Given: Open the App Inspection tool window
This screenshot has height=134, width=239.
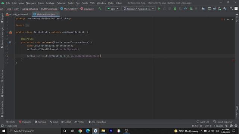Looking at the screenshot, I should click(x=97, y=122).
